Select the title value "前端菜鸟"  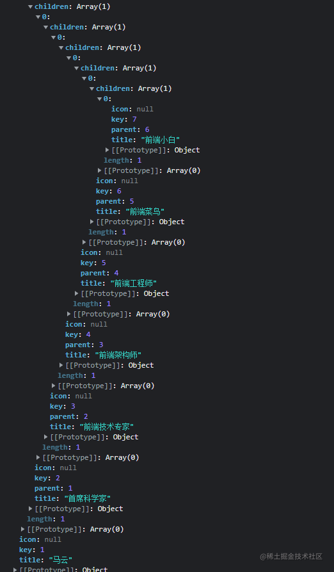point(145,211)
